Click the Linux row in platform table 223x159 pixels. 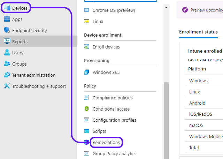(204, 92)
